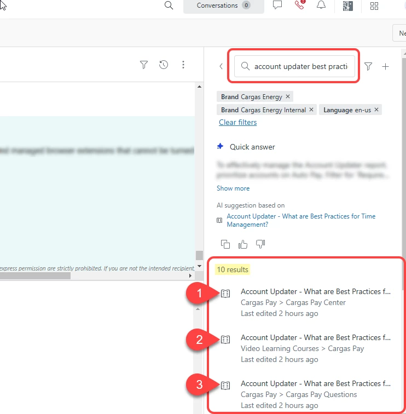Open AI suggestion source article link

tap(301, 220)
